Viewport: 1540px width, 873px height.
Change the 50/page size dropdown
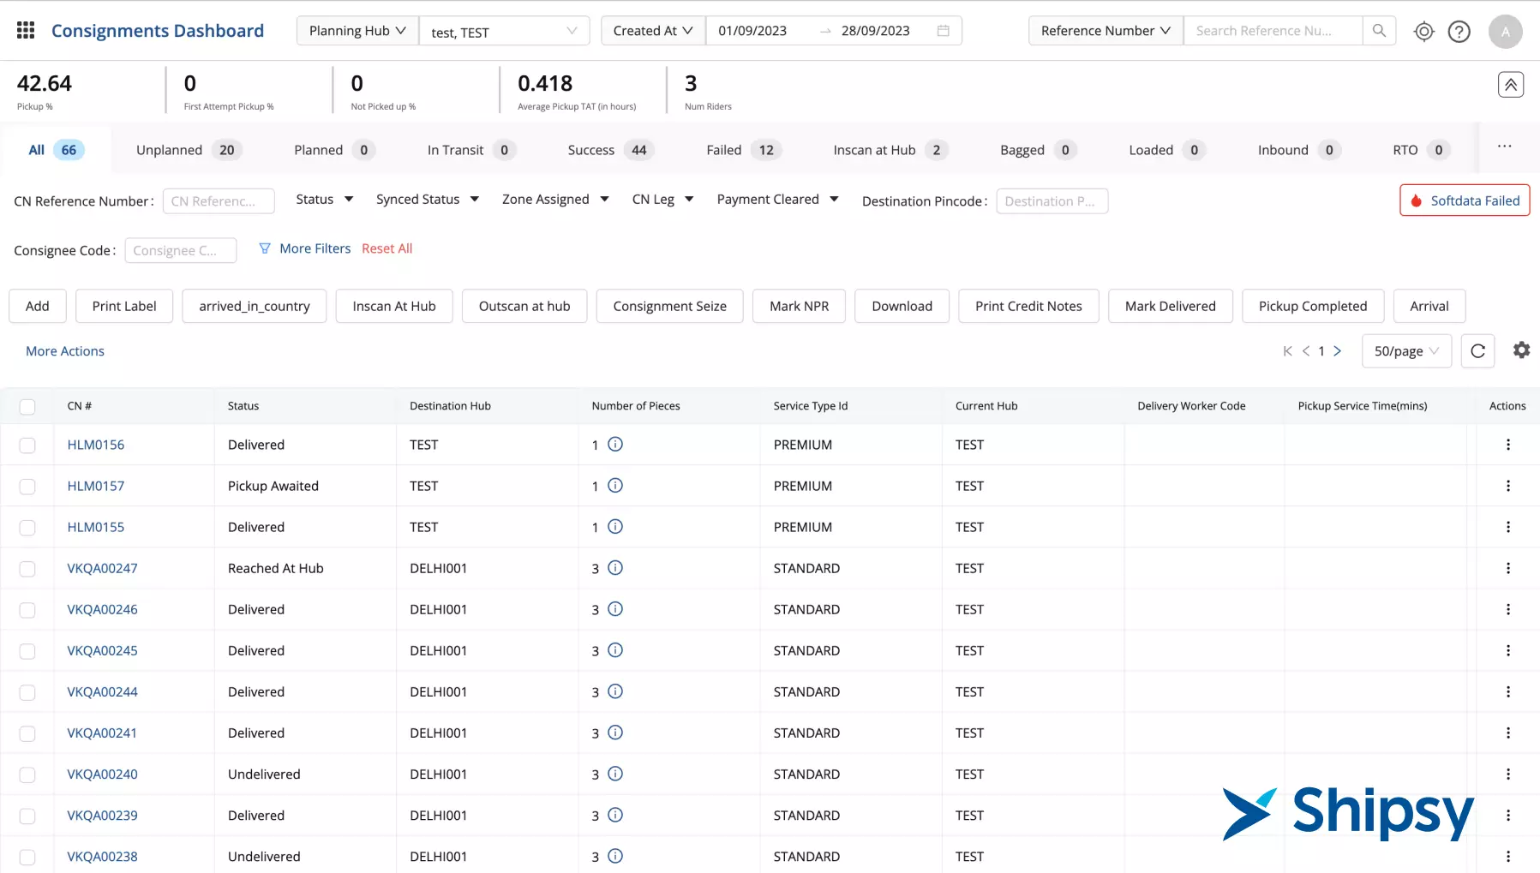coord(1405,351)
